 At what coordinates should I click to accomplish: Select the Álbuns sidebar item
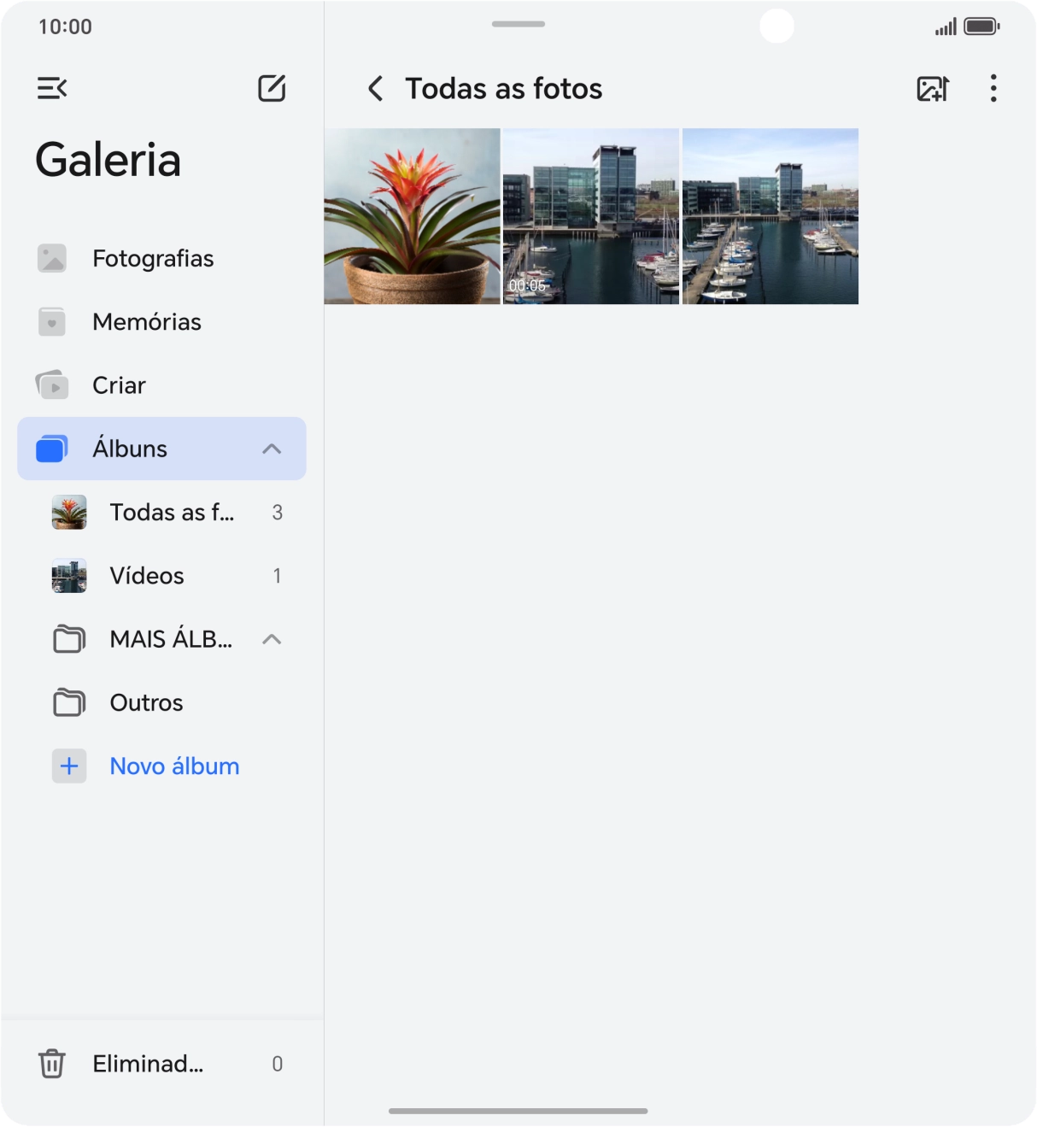(130, 449)
